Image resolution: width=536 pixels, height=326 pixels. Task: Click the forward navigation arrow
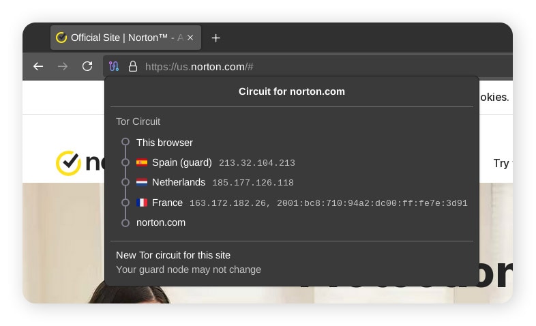click(63, 66)
